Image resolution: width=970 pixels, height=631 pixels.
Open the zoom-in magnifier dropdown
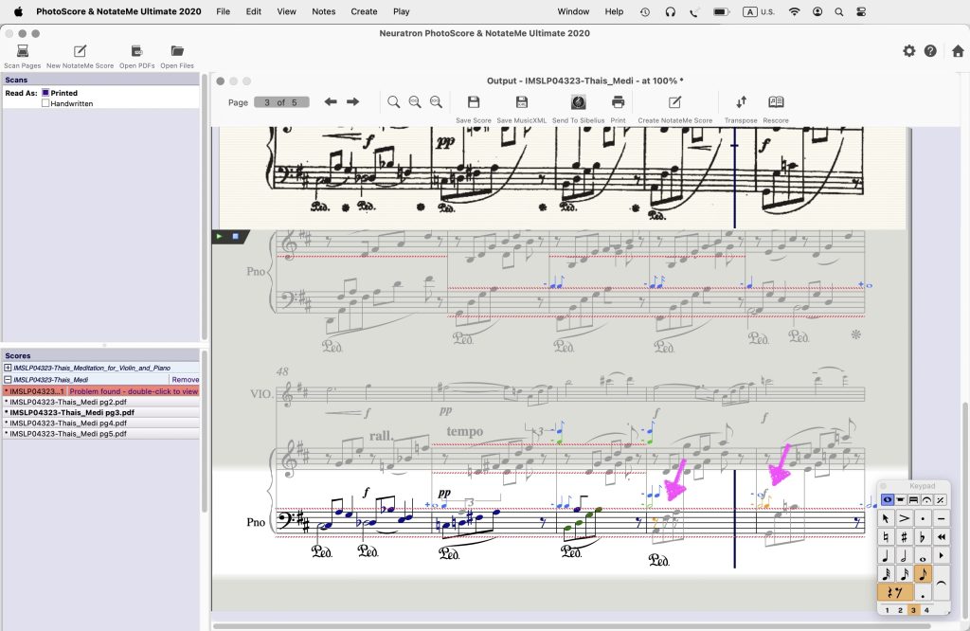[394, 102]
